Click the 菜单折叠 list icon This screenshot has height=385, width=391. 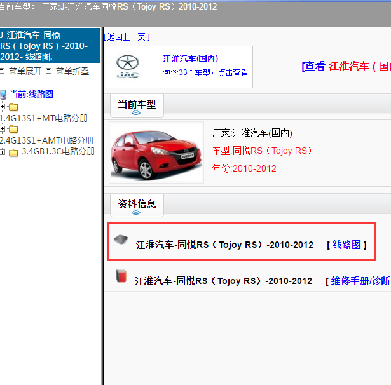48,71
